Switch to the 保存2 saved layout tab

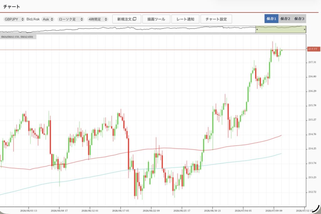[285, 19]
